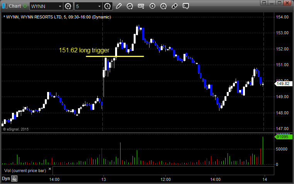Minimize the chart window
Image resolution: width=294 pixels, height=184 pixels.
tap(272, 3)
